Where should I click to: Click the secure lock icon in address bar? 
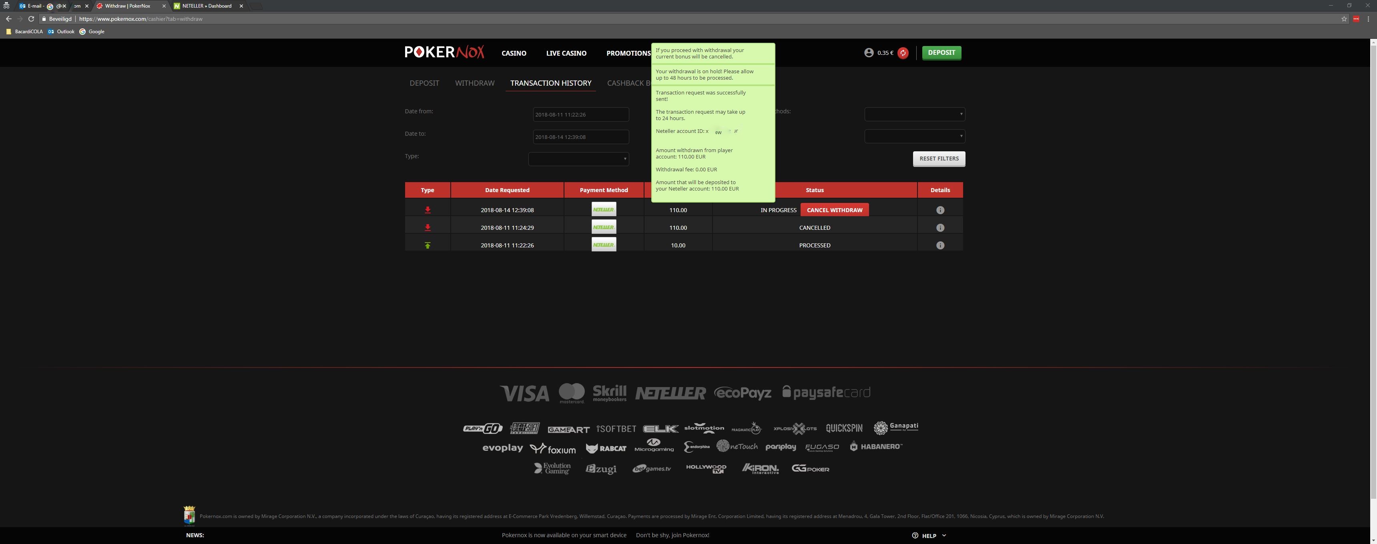tap(44, 19)
